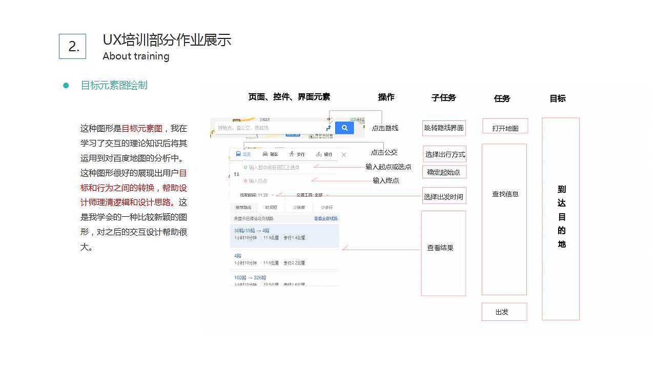This screenshot has height=369, width=656.
Task: Select the 驾车 driving tab
Action: click(270, 154)
